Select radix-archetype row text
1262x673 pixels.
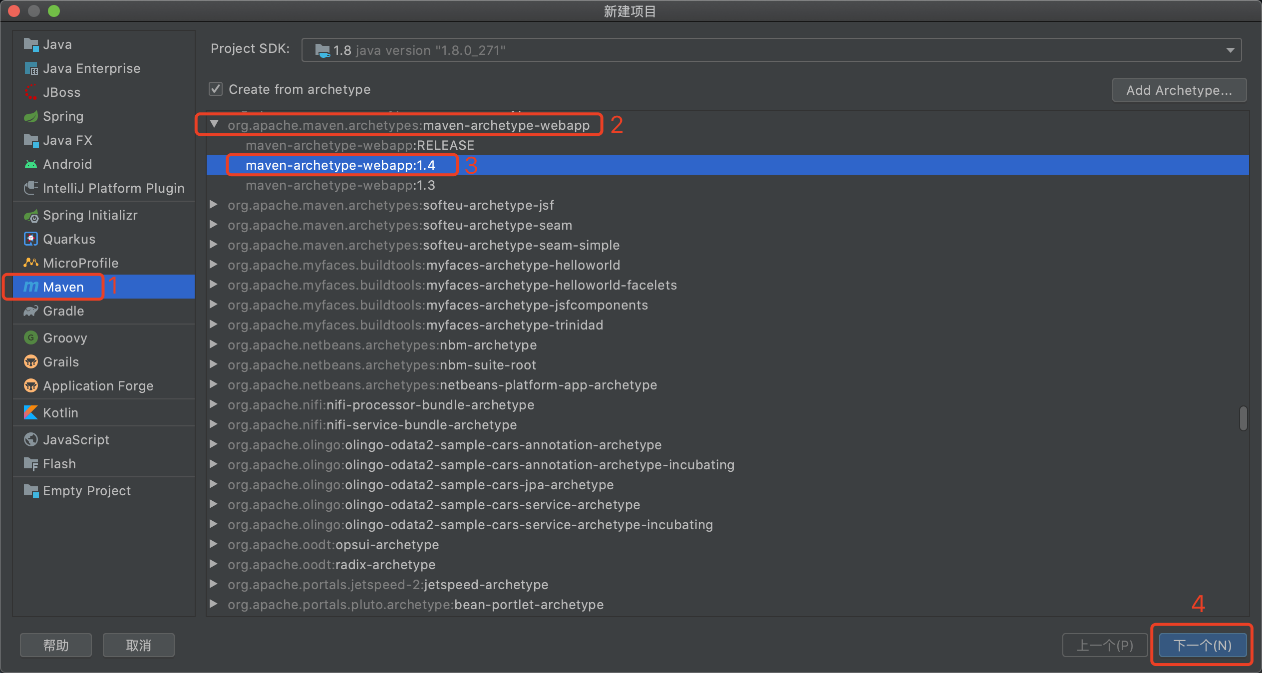click(331, 565)
